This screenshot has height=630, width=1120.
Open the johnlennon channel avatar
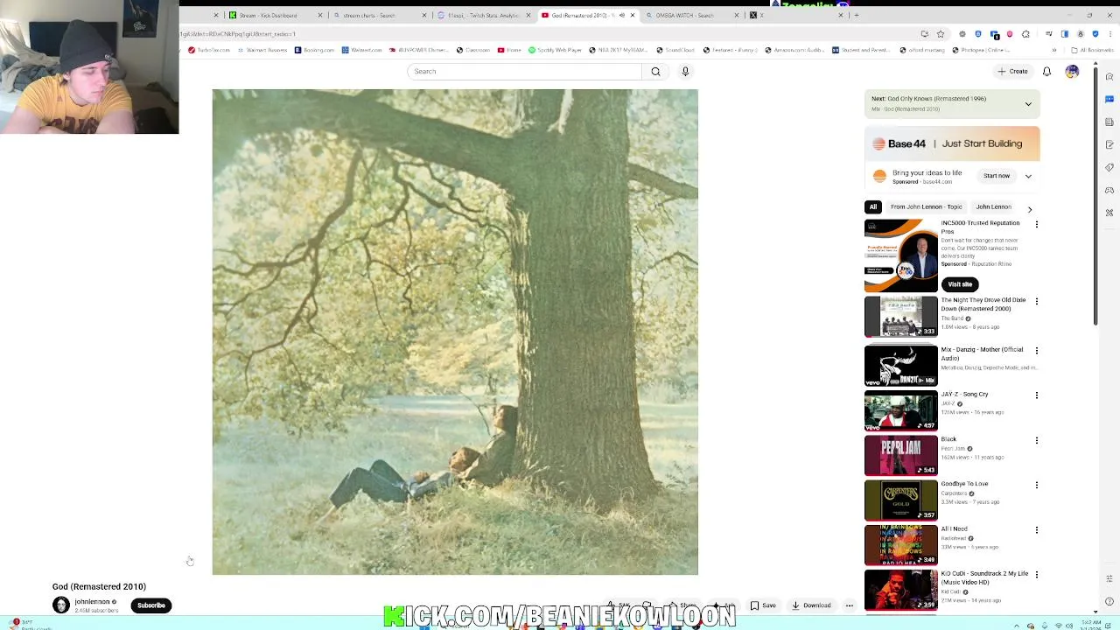(61, 605)
